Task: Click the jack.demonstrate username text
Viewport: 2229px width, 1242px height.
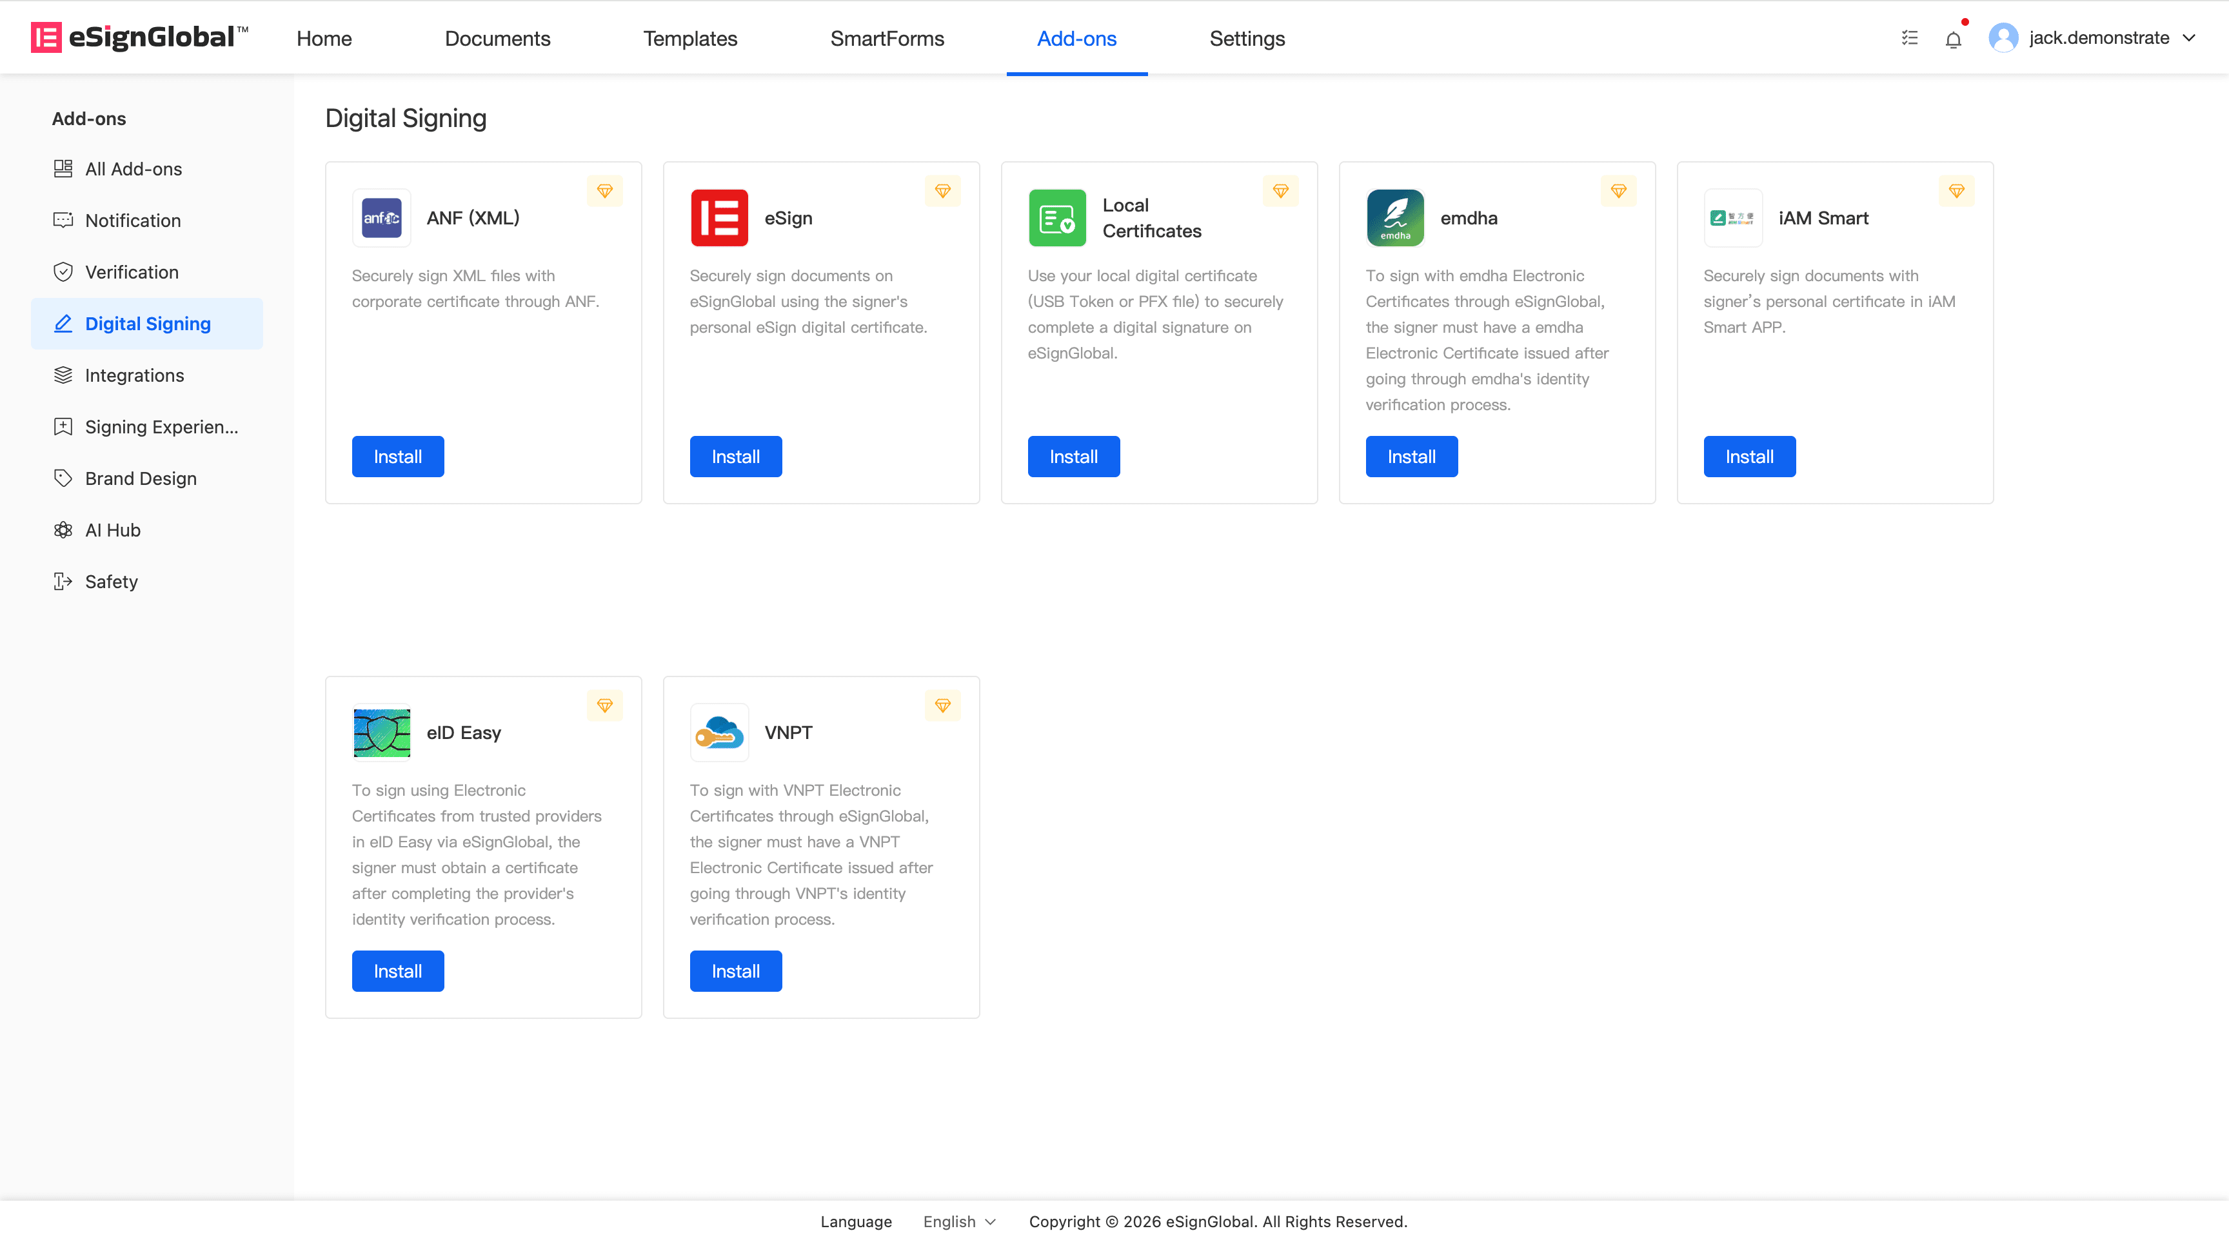Action: point(2099,38)
